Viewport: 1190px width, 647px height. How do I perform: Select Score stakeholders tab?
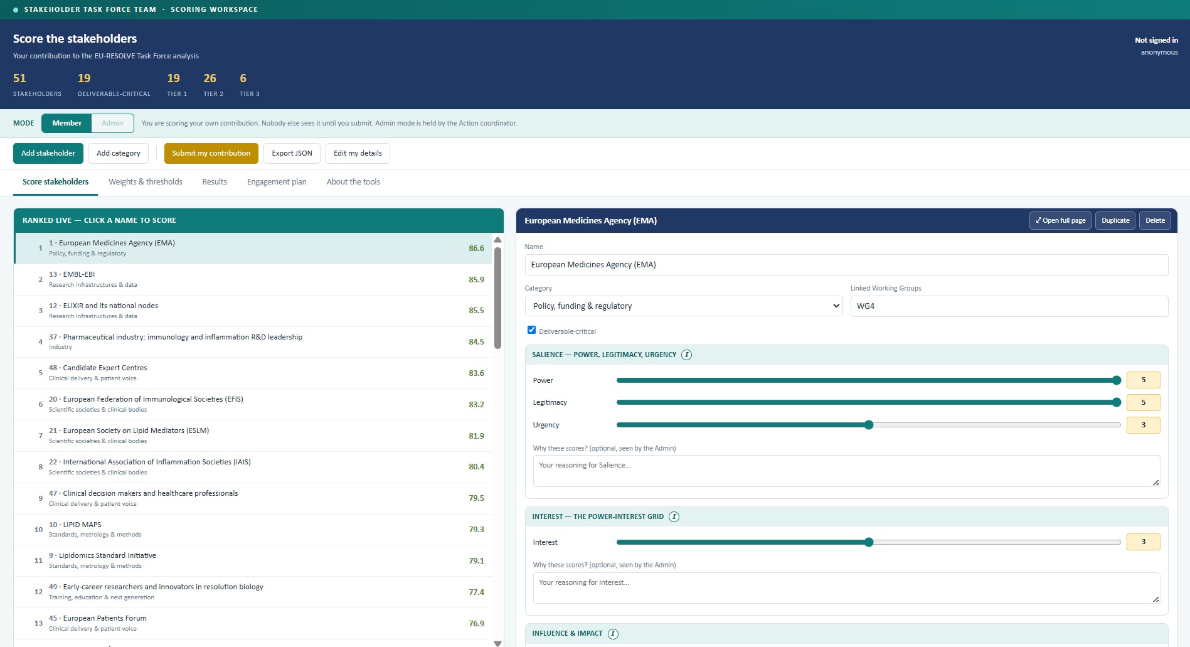tap(55, 182)
